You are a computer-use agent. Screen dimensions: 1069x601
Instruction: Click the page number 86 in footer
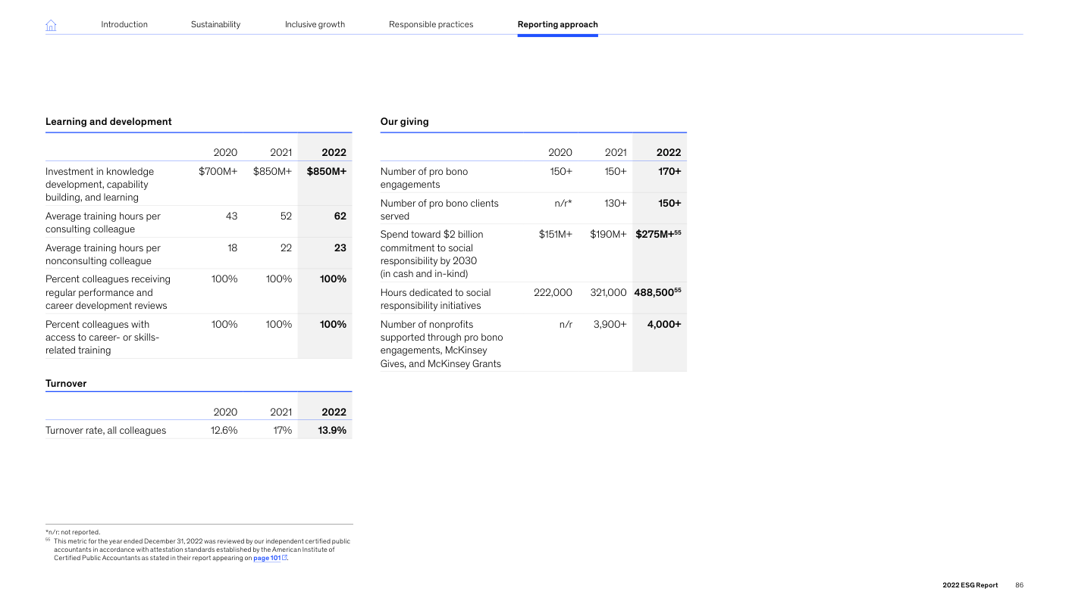pos(1019,585)
